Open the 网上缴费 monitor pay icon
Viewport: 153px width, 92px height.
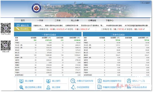21,81
